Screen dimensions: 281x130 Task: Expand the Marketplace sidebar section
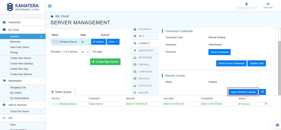tap(41, 81)
